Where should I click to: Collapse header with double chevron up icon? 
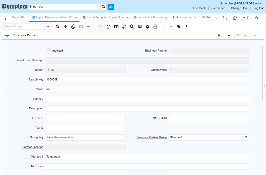pyautogui.click(x=257, y=18)
